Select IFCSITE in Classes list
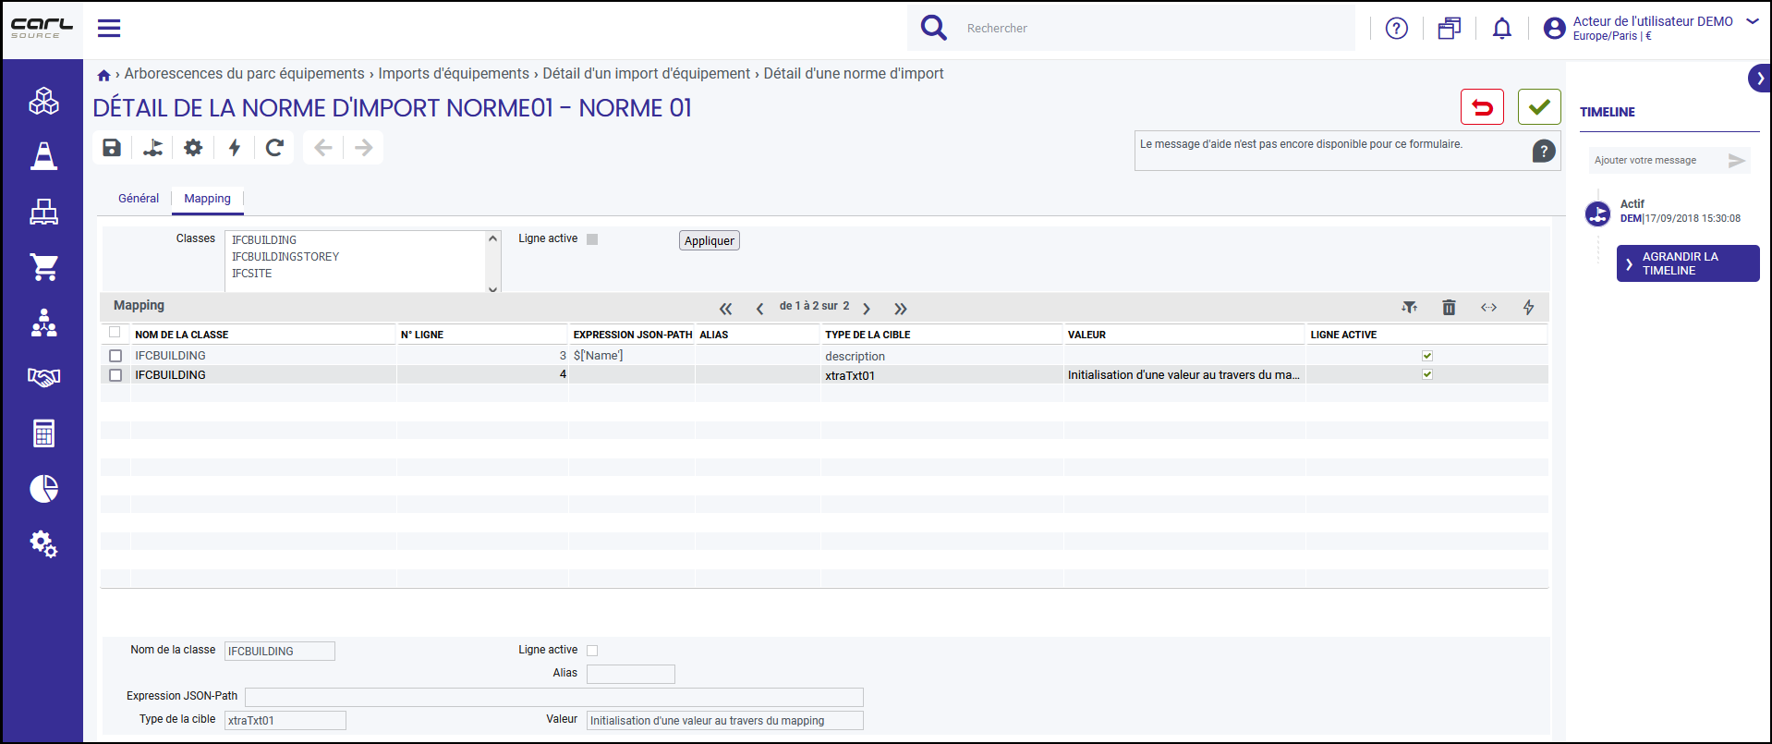 pyautogui.click(x=251, y=274)
